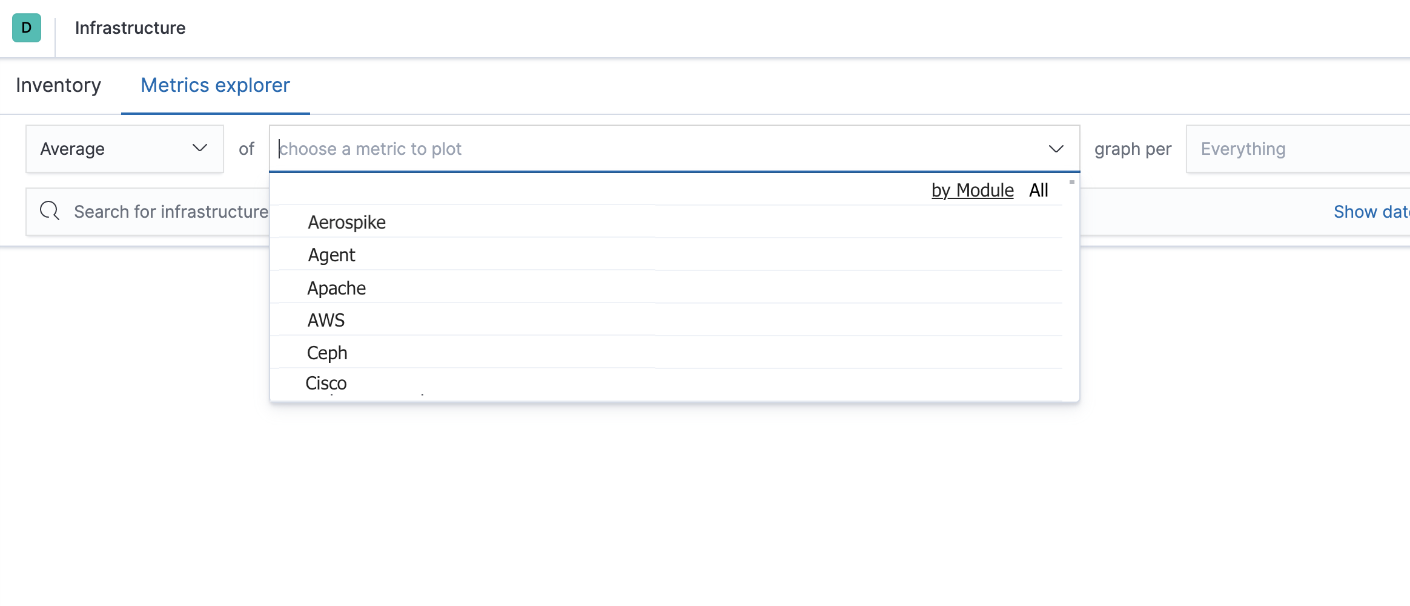Show All metrics in the list
The height and width of the screenshot is (606, 1410).
coord(1038,189)
